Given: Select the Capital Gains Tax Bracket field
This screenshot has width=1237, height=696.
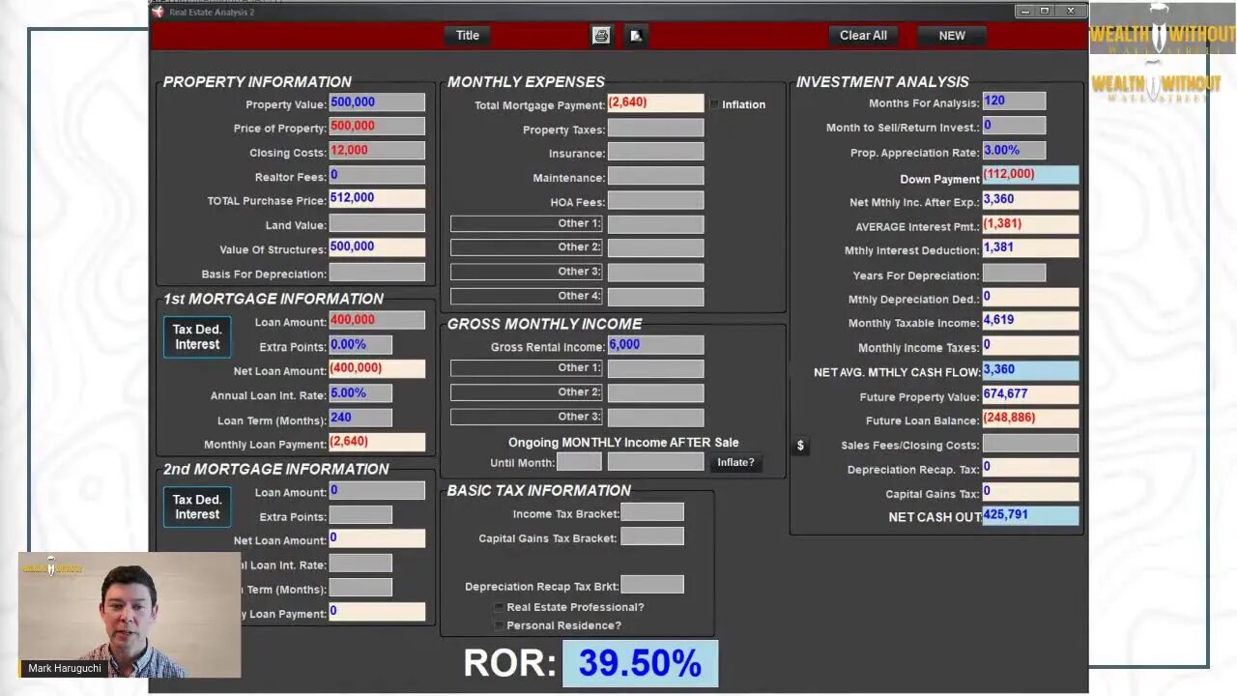Looking at the screenshot, I should coord(652,537).
